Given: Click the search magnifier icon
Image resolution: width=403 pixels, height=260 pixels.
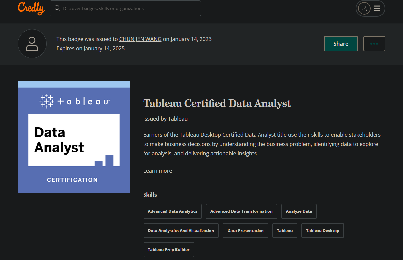Looking at the screenshot, I should click(57, 8).
